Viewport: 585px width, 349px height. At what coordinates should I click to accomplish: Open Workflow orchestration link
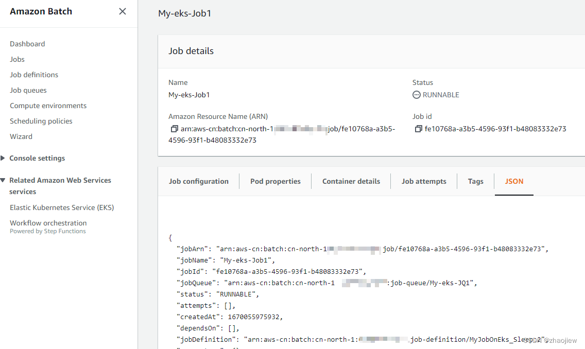pyautogui.click(x=48, y=223)
